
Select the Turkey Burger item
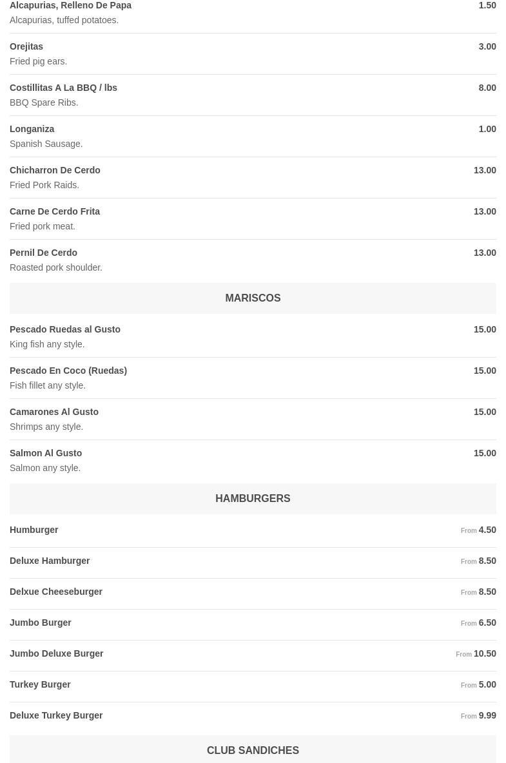[x=40, y=685]
